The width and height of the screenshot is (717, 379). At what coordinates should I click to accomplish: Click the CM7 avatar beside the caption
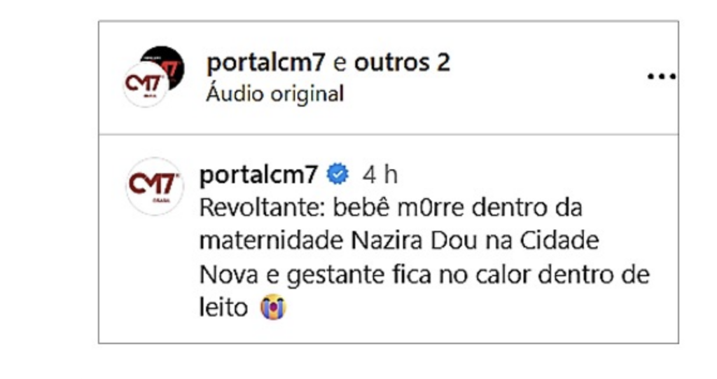pyautogui.click(x=155, y=186)
